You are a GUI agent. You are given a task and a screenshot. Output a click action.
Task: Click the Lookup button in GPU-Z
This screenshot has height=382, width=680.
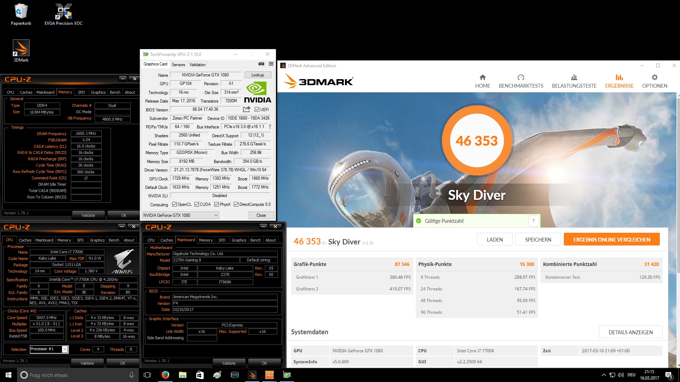tap(257, 75)
